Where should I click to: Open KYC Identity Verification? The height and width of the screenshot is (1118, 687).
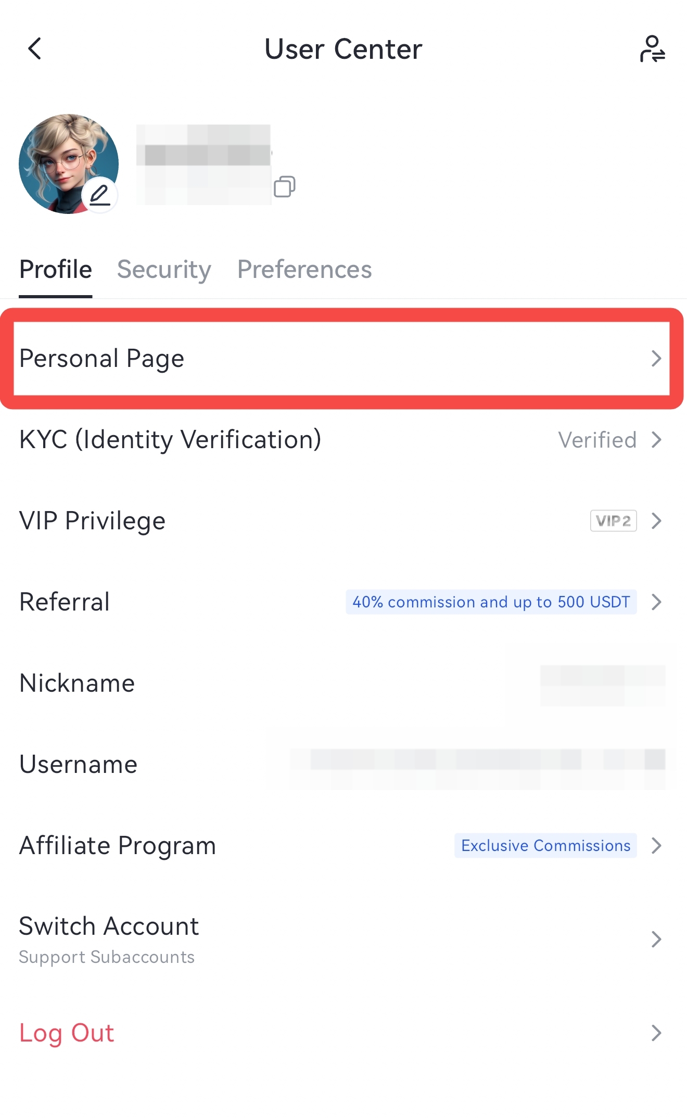coord(170,440)
